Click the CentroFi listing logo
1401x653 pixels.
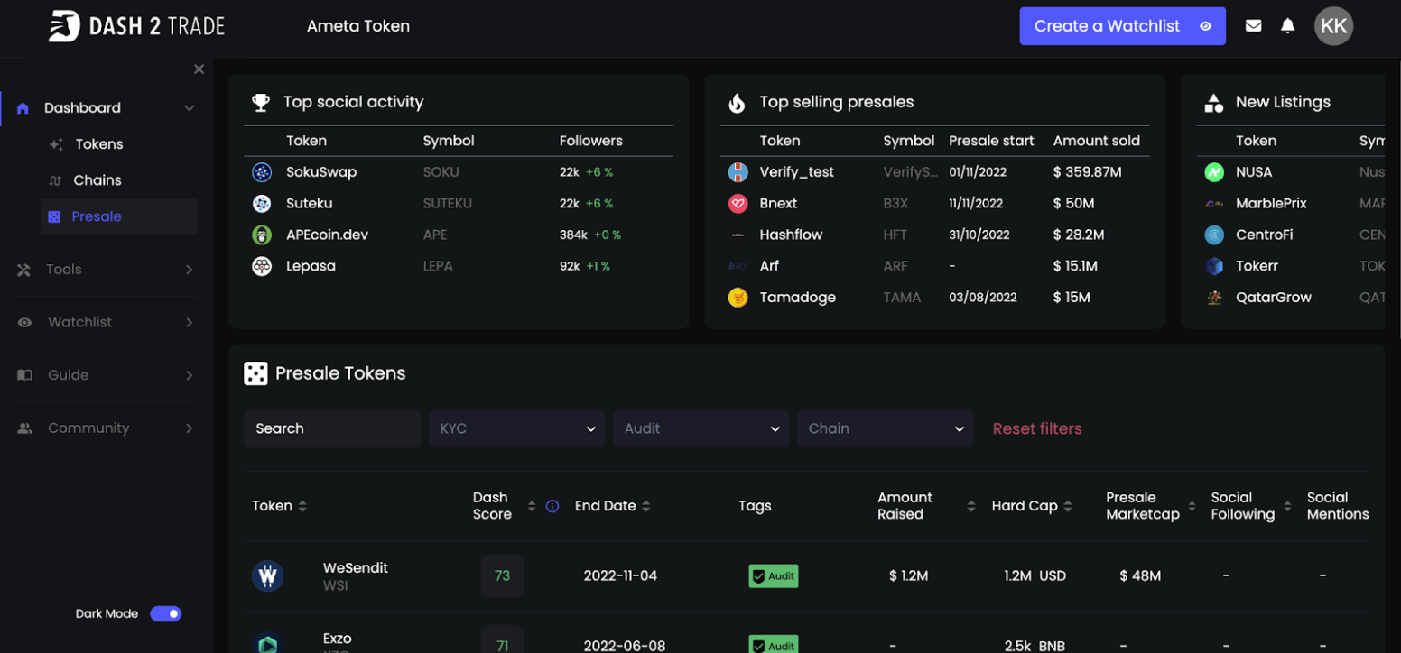tap(1214, 235)
